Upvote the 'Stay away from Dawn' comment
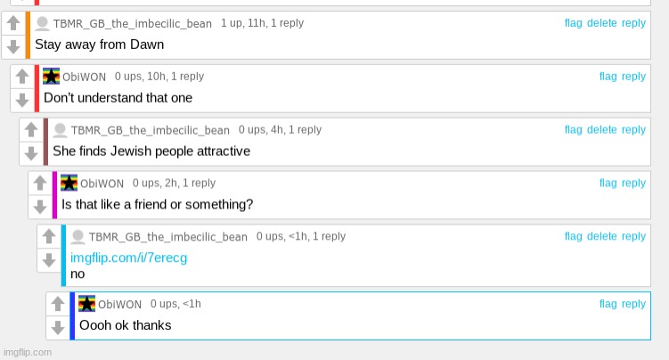The image size is (669, 360). click(x=13, y=23)
